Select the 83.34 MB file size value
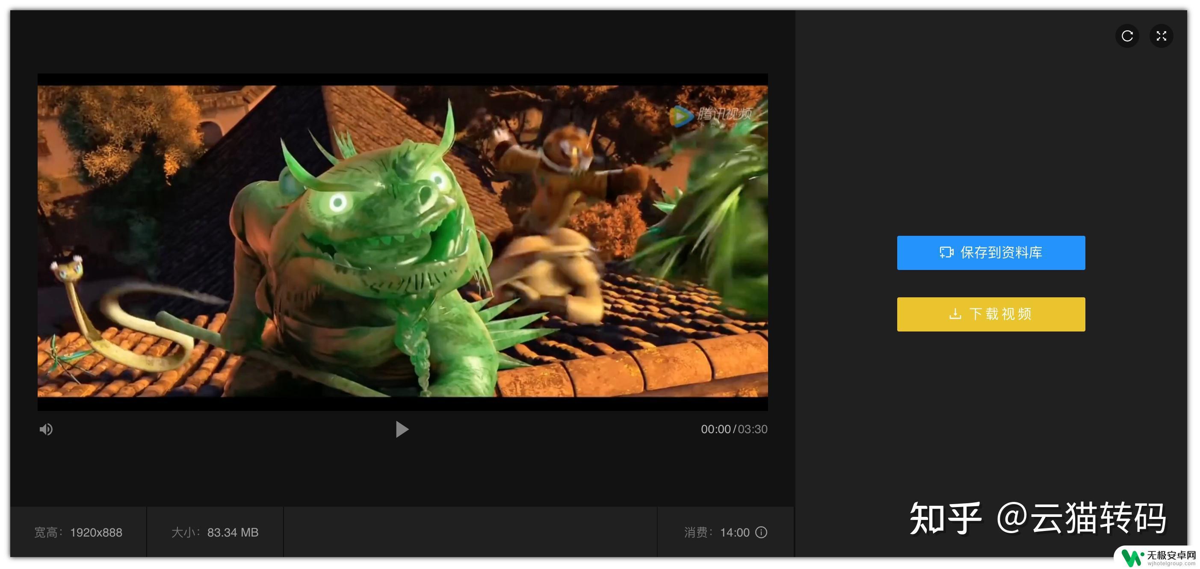The width and height of the screenshot is (1200, 569). (233, 532)
